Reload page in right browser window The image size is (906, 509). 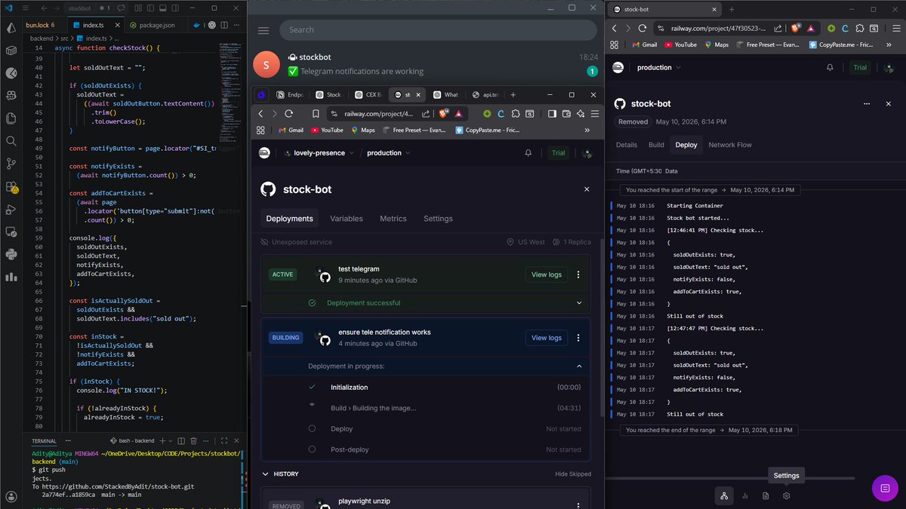[x=643, y=28]
